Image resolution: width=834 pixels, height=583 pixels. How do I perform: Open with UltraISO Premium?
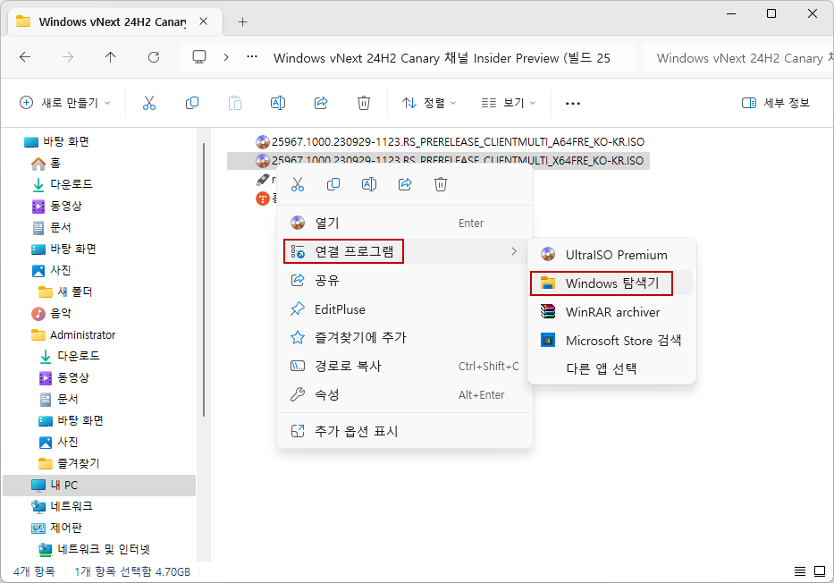pyautogui.click(x=611, y=255)
